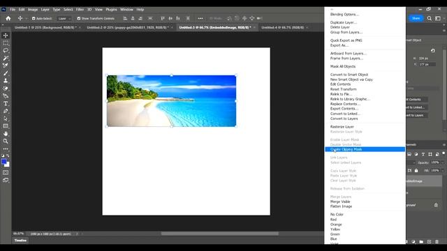Open more options dots in options bar
Viewport: 447px width, 251px height.
200,18
